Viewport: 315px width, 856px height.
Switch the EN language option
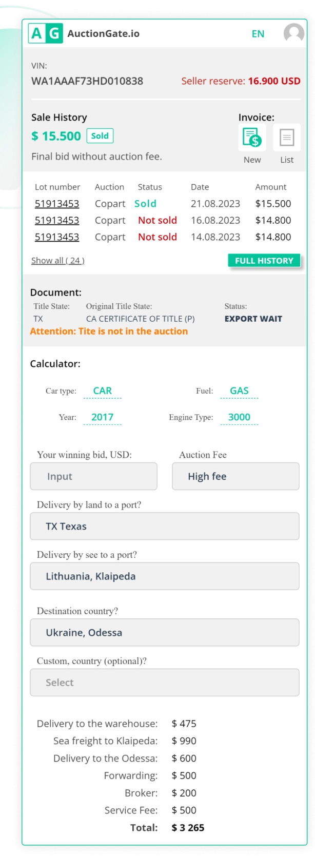258,34
